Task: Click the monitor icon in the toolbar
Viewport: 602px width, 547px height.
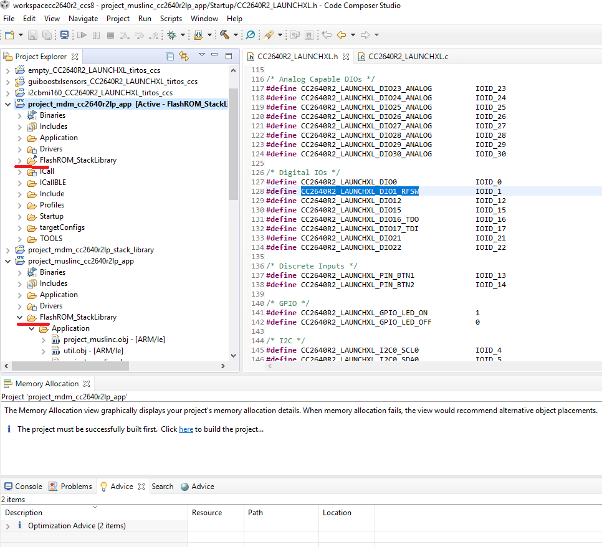Action: (x=64, y=35)
